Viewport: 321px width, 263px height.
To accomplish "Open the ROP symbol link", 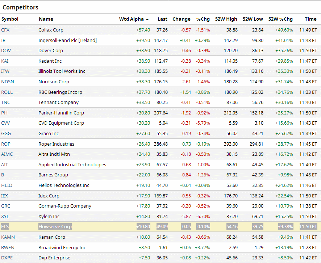I will (x=6, y=144).
